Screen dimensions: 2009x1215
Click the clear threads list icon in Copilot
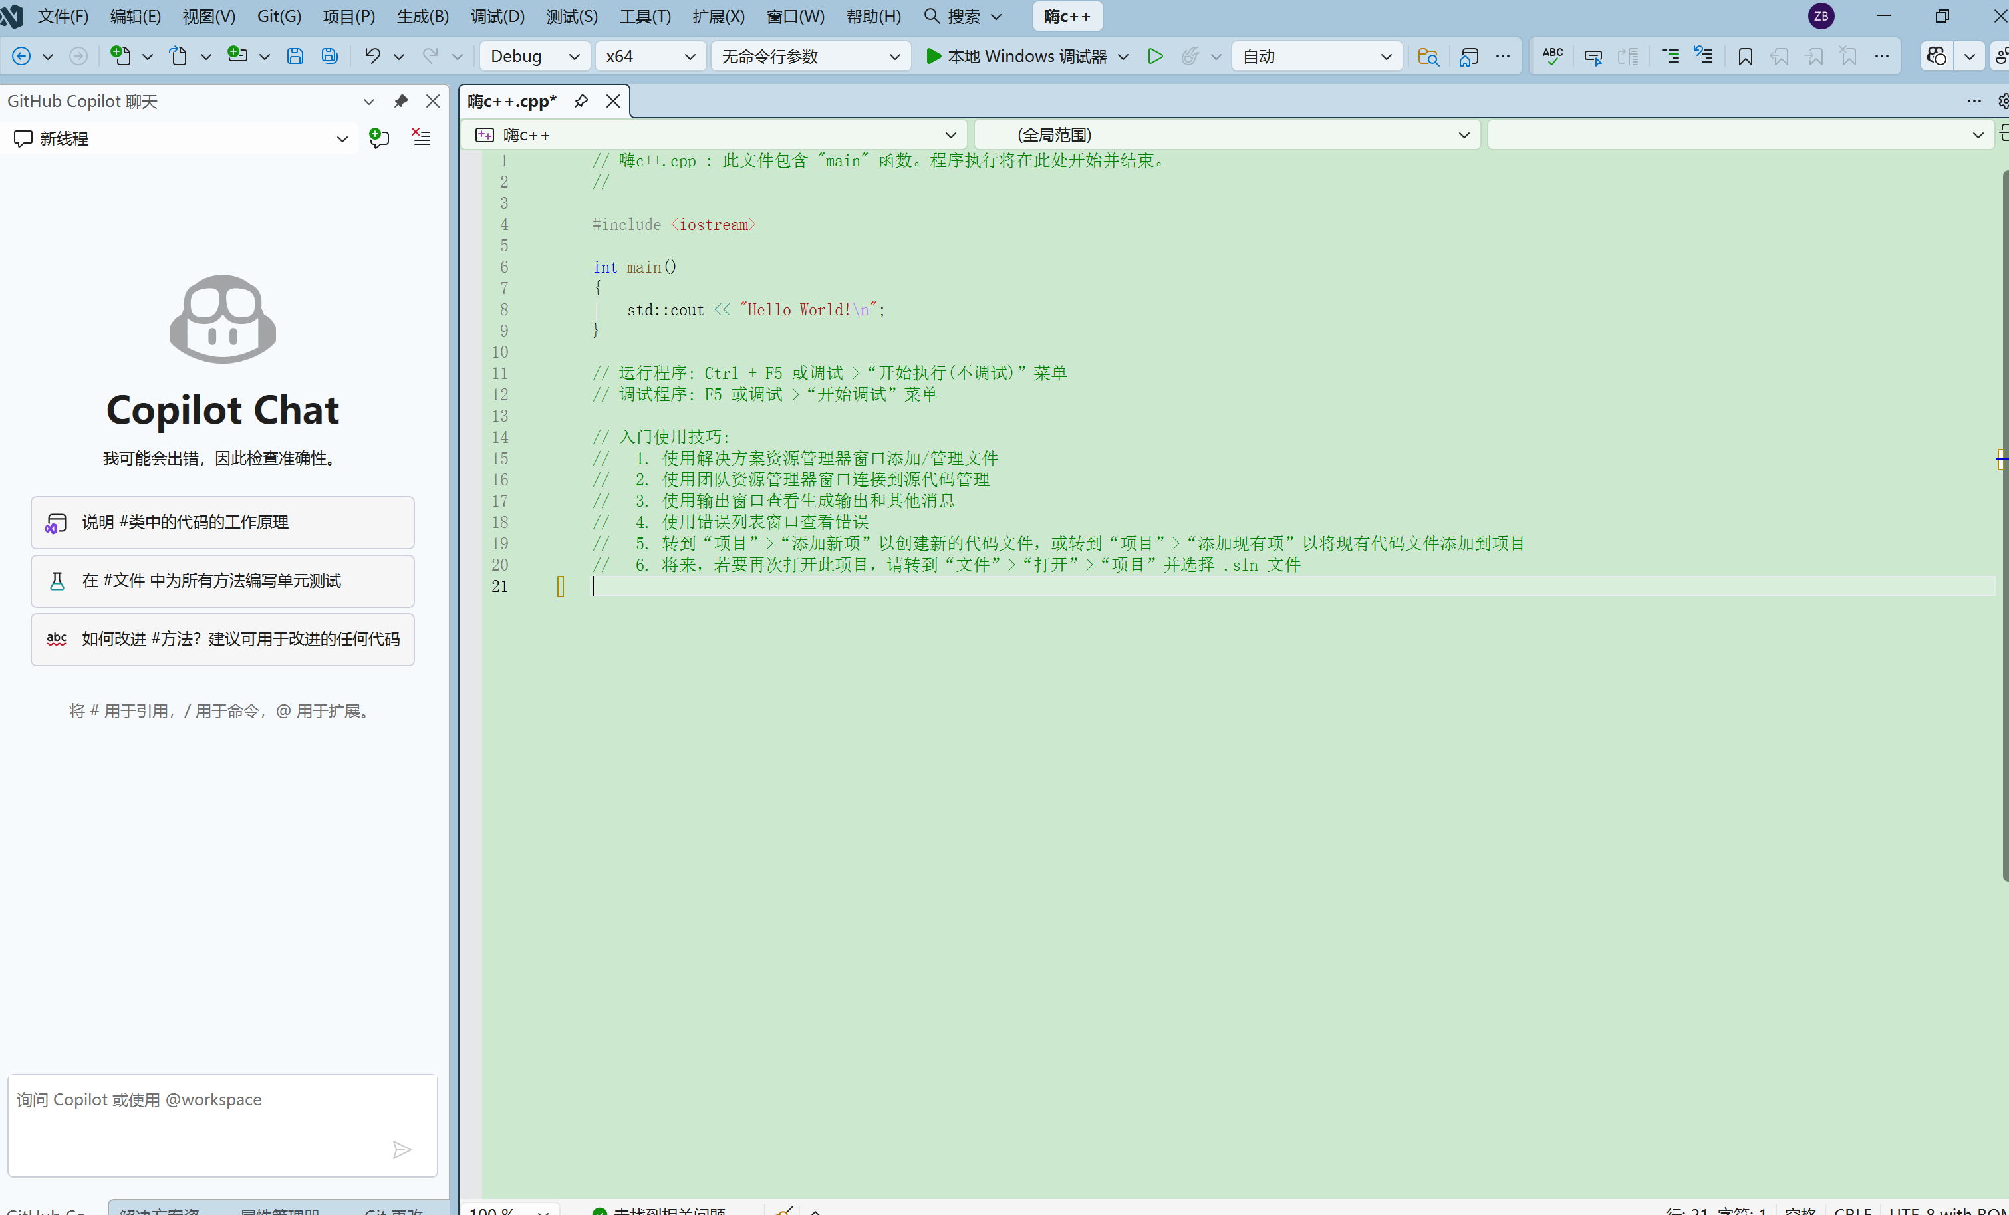point(422,138)
